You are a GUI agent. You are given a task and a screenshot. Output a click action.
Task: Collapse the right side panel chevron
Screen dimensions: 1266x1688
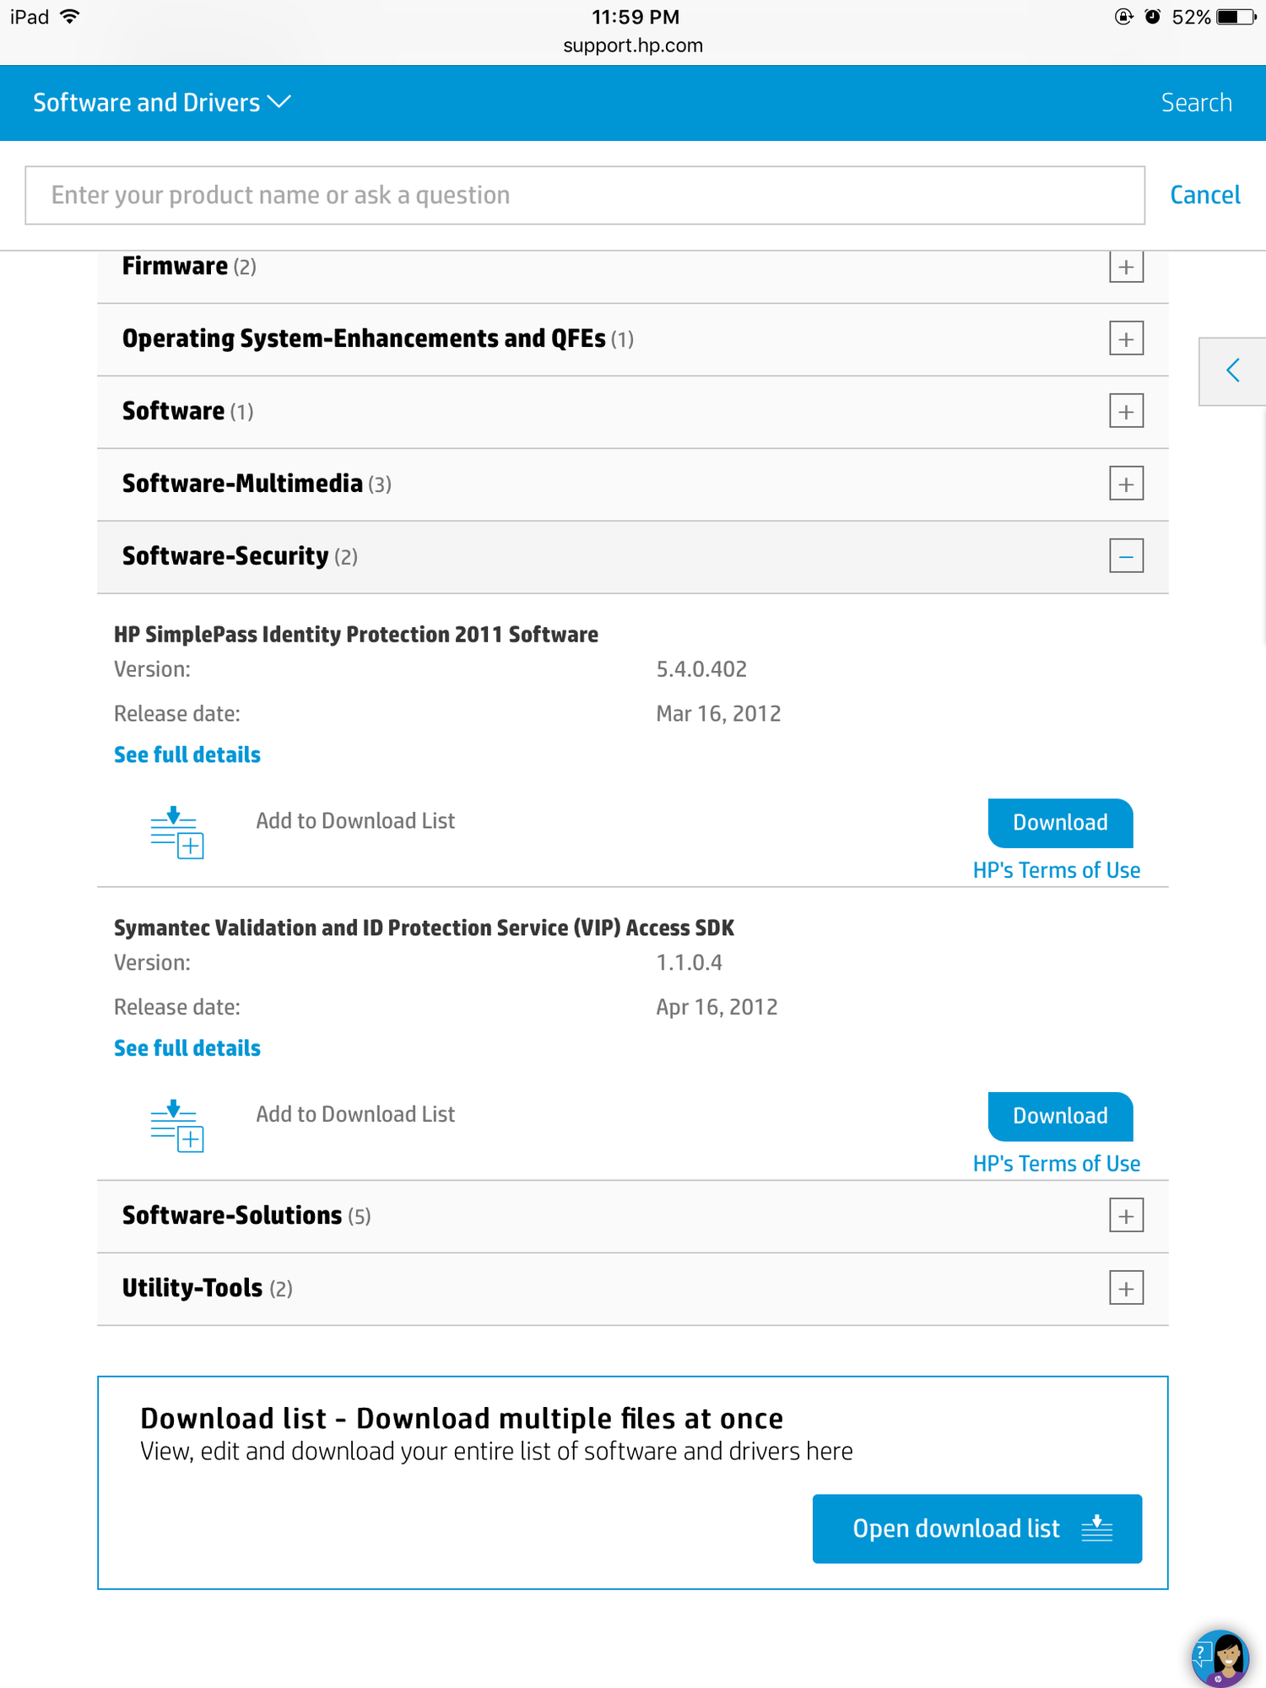tap(1231, 371)
